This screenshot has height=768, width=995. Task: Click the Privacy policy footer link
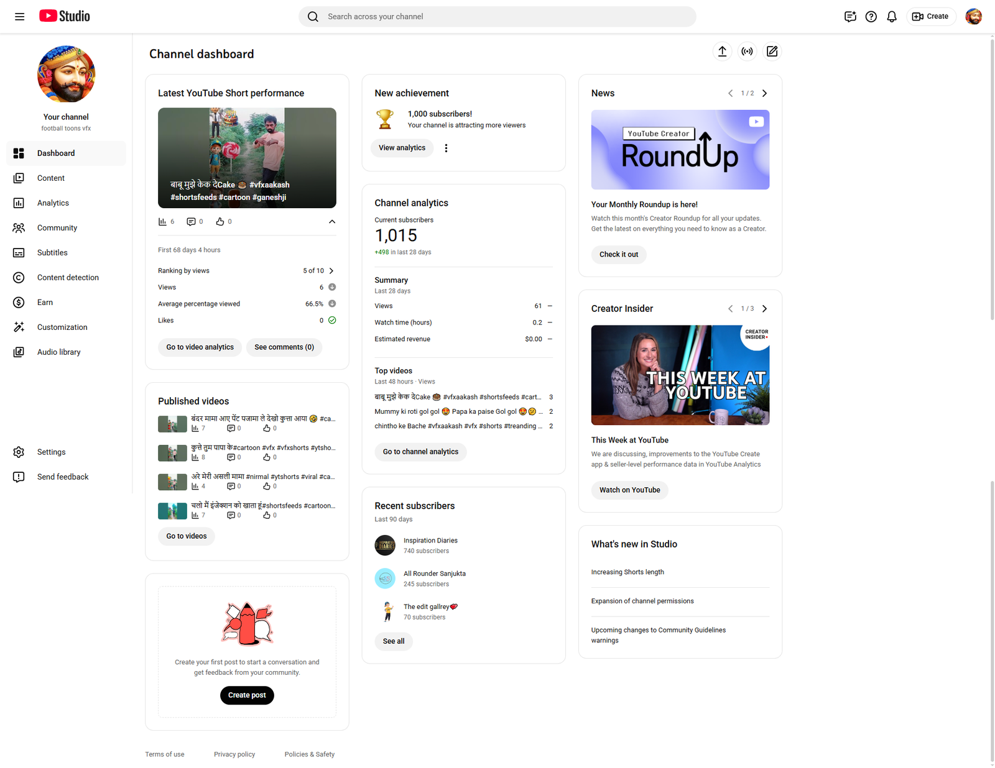[x=234, y=754]
